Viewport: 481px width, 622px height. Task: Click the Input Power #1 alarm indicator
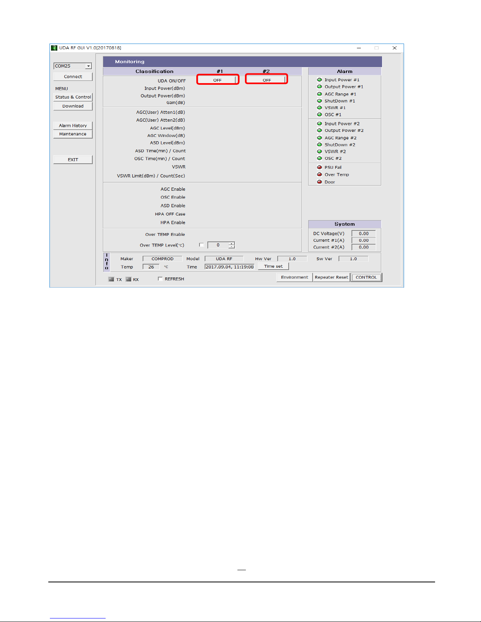click(319, 80)
